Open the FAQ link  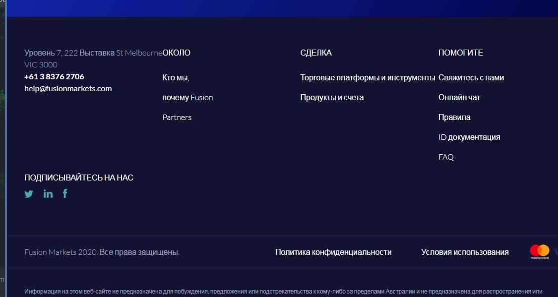pyautogui.click(x=446, y=157)
